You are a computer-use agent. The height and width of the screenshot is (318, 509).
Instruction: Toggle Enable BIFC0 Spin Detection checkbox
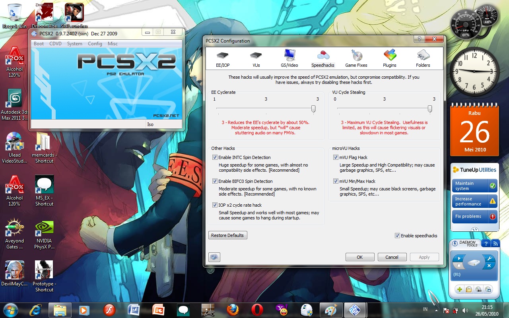coord(215,181)
